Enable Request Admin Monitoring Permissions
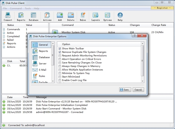This screenshot has height=129, width=175. [x=60, y=56]
